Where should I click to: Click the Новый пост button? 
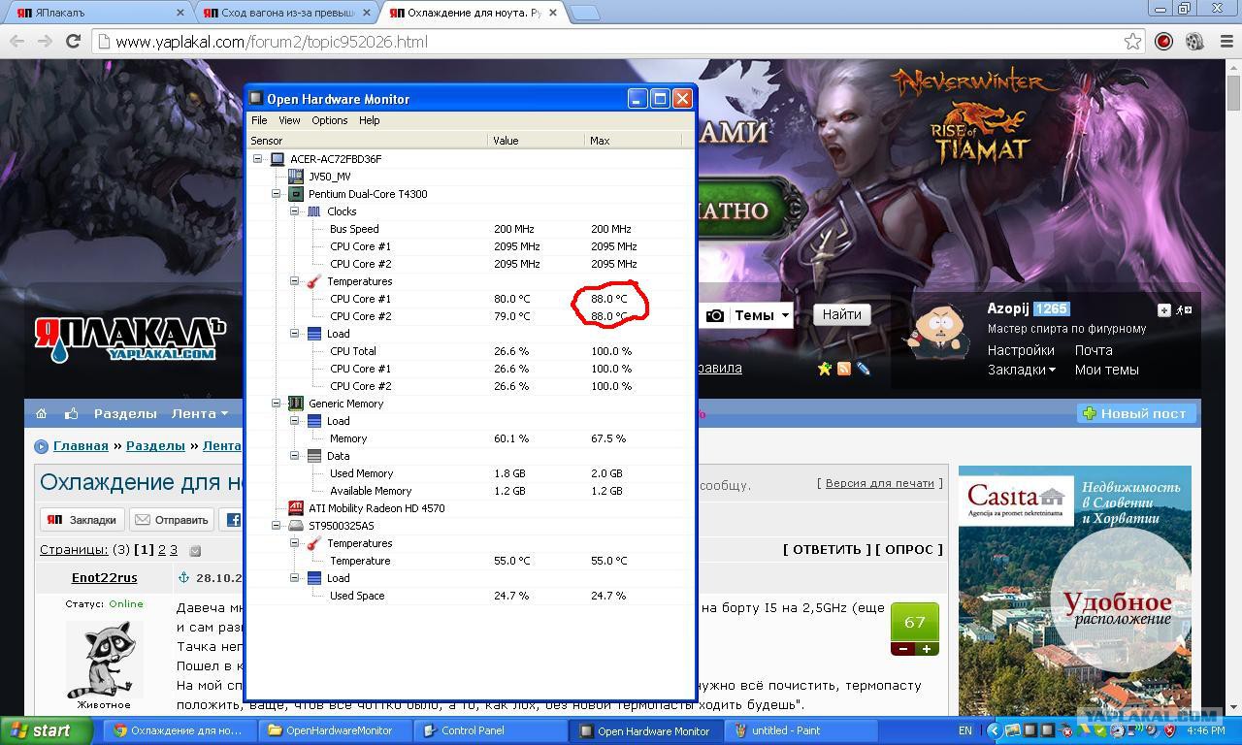coord(1135,413)
